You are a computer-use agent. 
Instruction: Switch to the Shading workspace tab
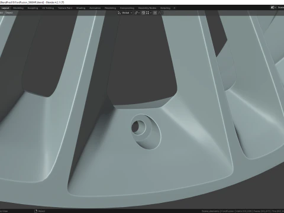80,8
